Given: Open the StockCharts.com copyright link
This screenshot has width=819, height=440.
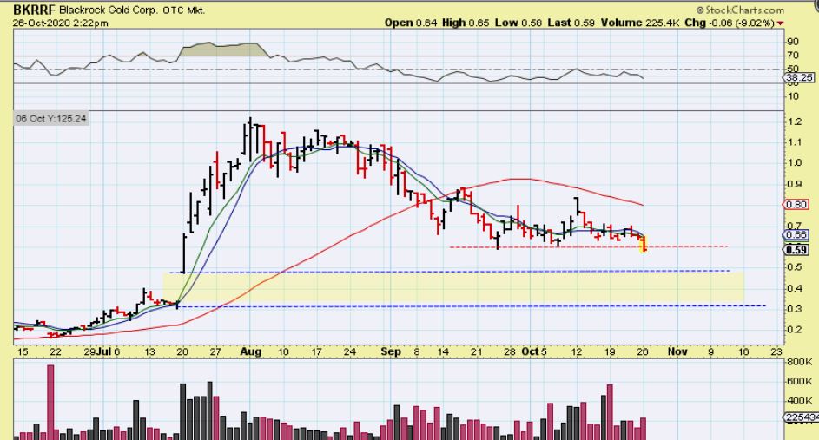Looking at the screenshot, I should [740, 10].
